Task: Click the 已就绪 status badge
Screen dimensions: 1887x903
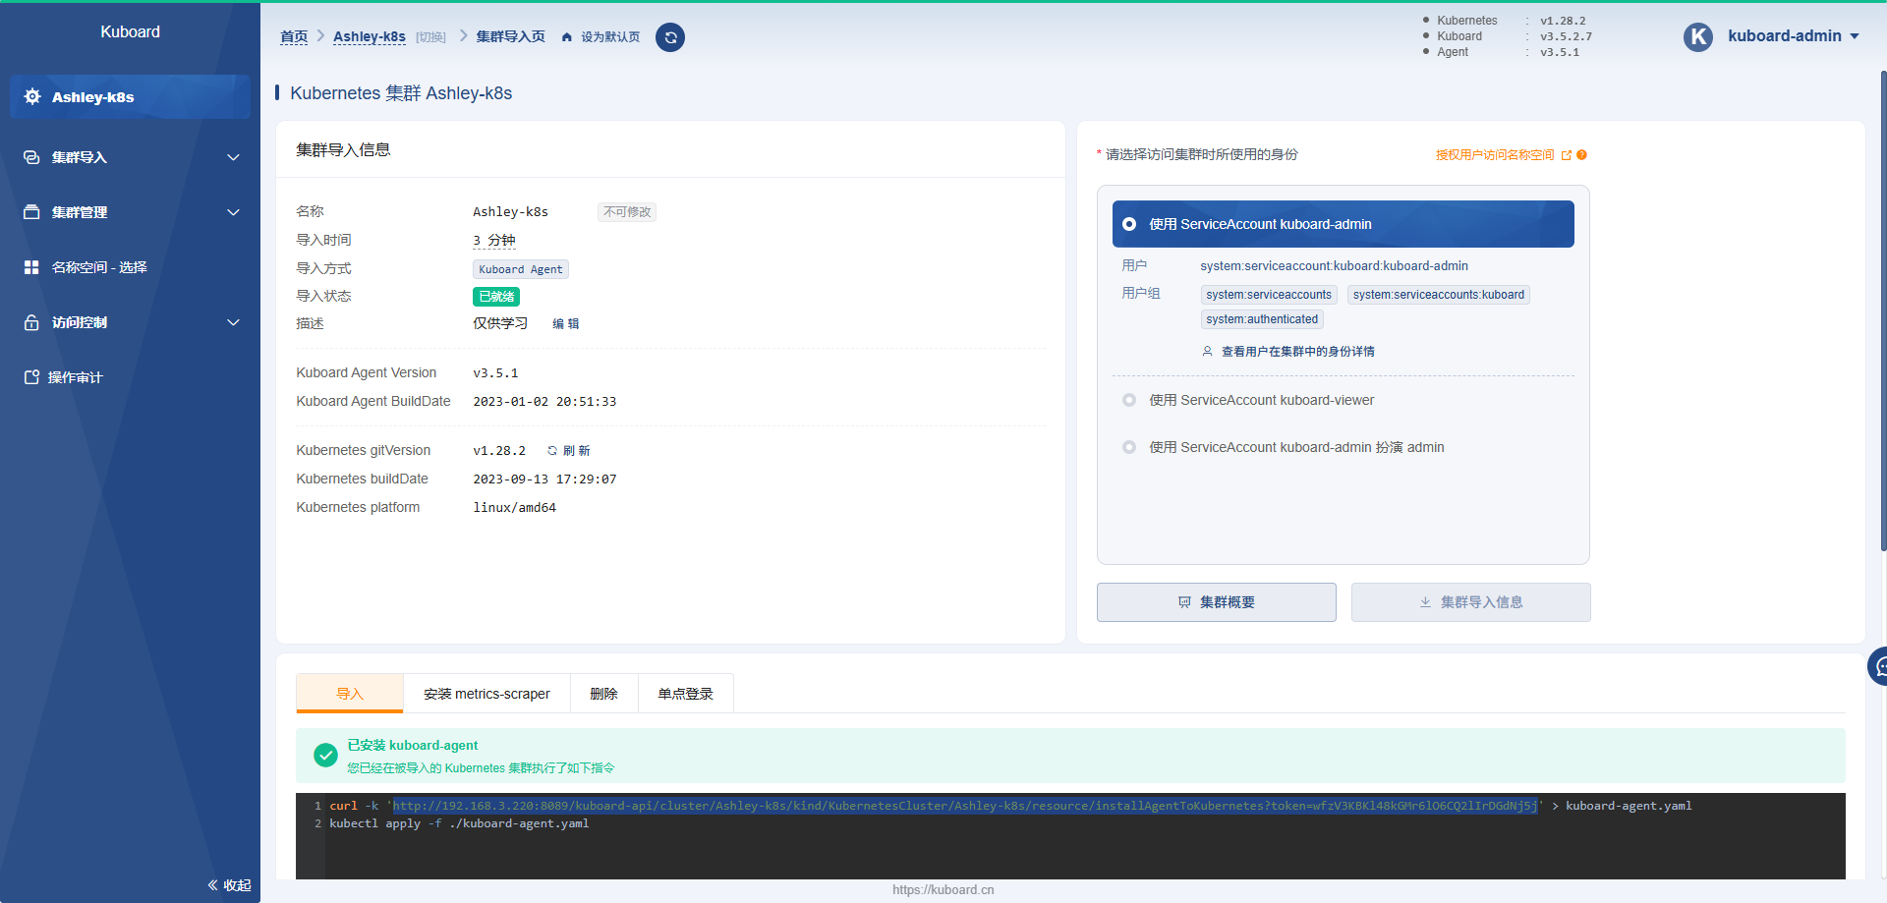Action: tap(496, 297)
